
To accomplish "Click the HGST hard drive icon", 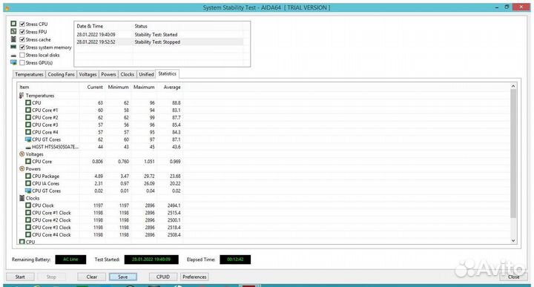I will click(28, 147).
